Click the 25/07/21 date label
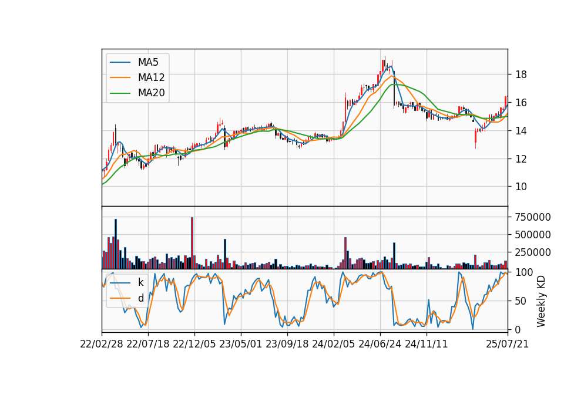Image resolution: width=564 pixels, height=405 pixels. tap(508, 344)
